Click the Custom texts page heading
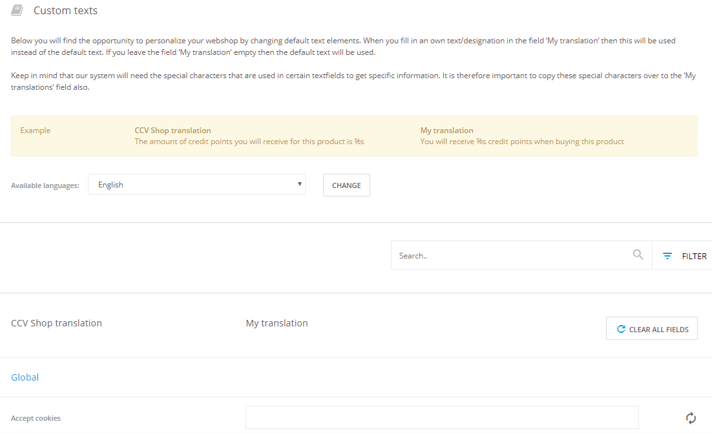This screenshot has height=433, width=712. pos(65,10)
